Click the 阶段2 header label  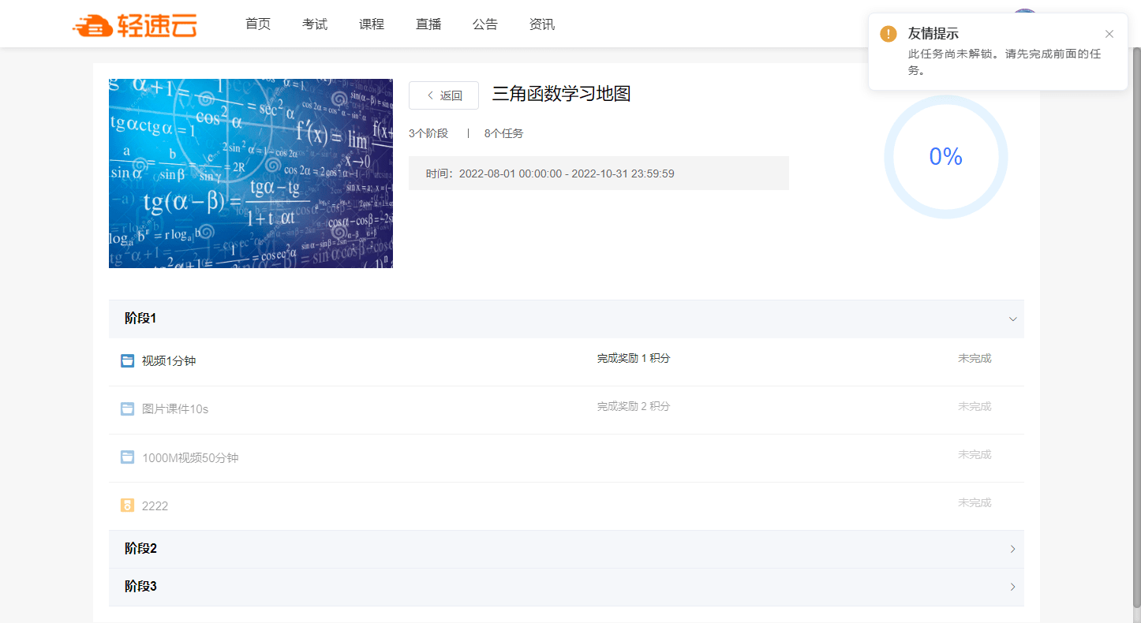(140, 548)
